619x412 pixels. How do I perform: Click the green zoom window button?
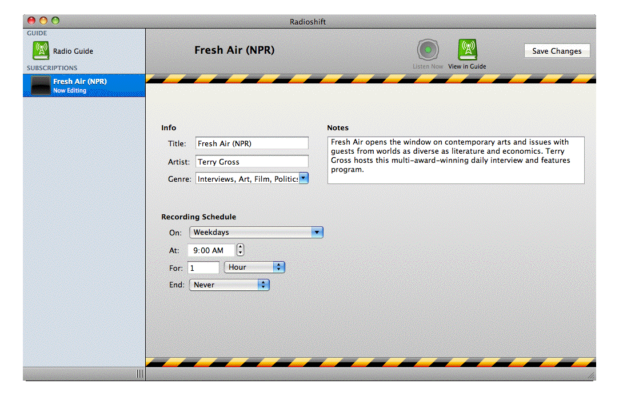[x=55, y=21]
